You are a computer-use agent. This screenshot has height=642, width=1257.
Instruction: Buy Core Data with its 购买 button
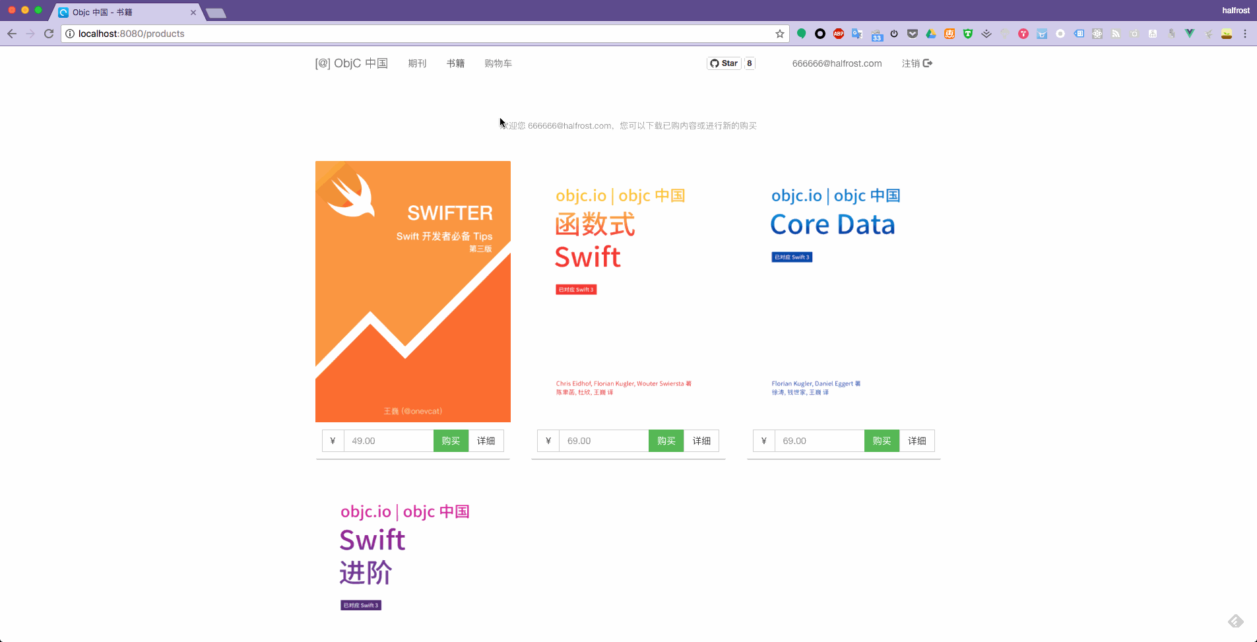coord(882,441)
